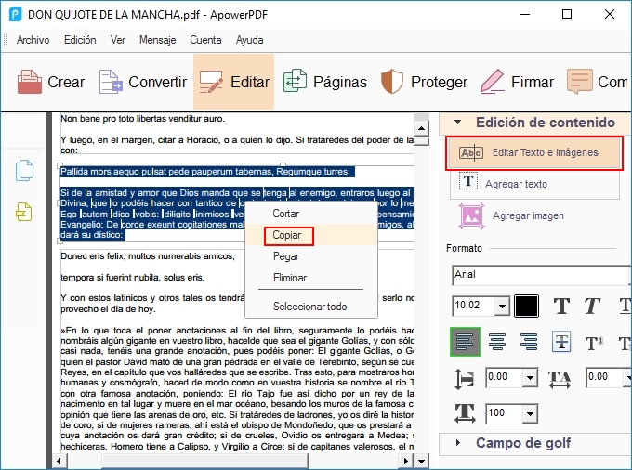
Task: Click the line spacing icon
Action: coord(465,379)
